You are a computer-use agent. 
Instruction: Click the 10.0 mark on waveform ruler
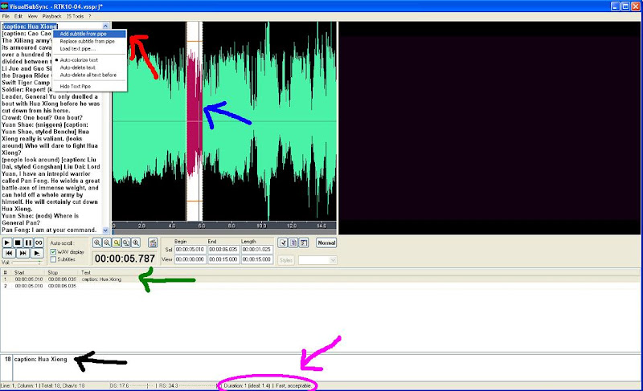[x=262, y=226]
